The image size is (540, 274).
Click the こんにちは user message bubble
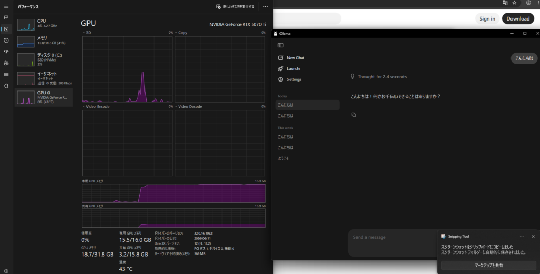click(x=524, y=58)
